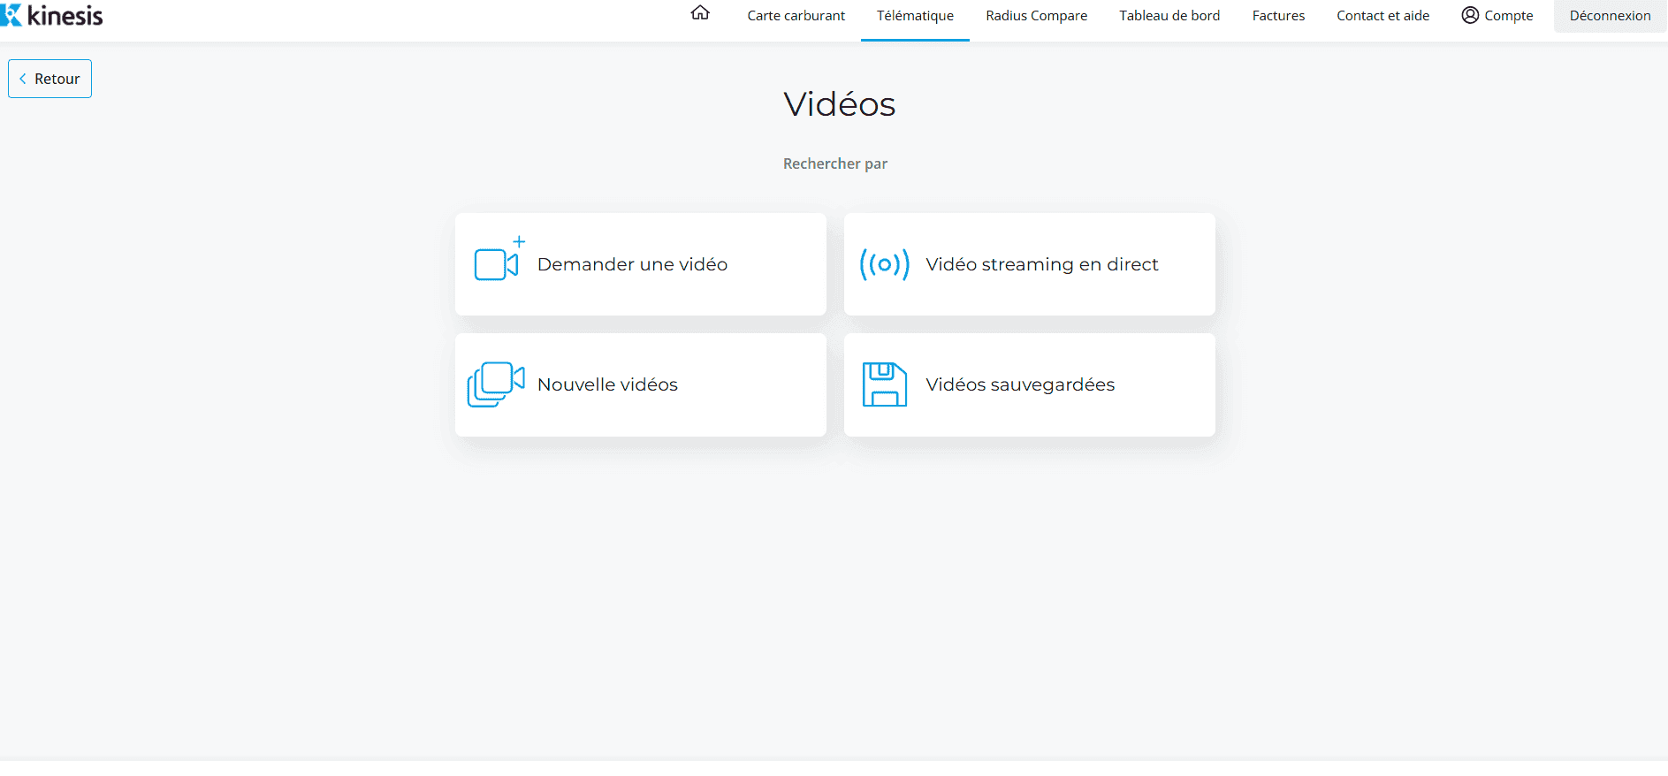The width and height of the screenshot is (1668, 776).
Task: Select Contact et aide in the top menu
Action: 1382,16
